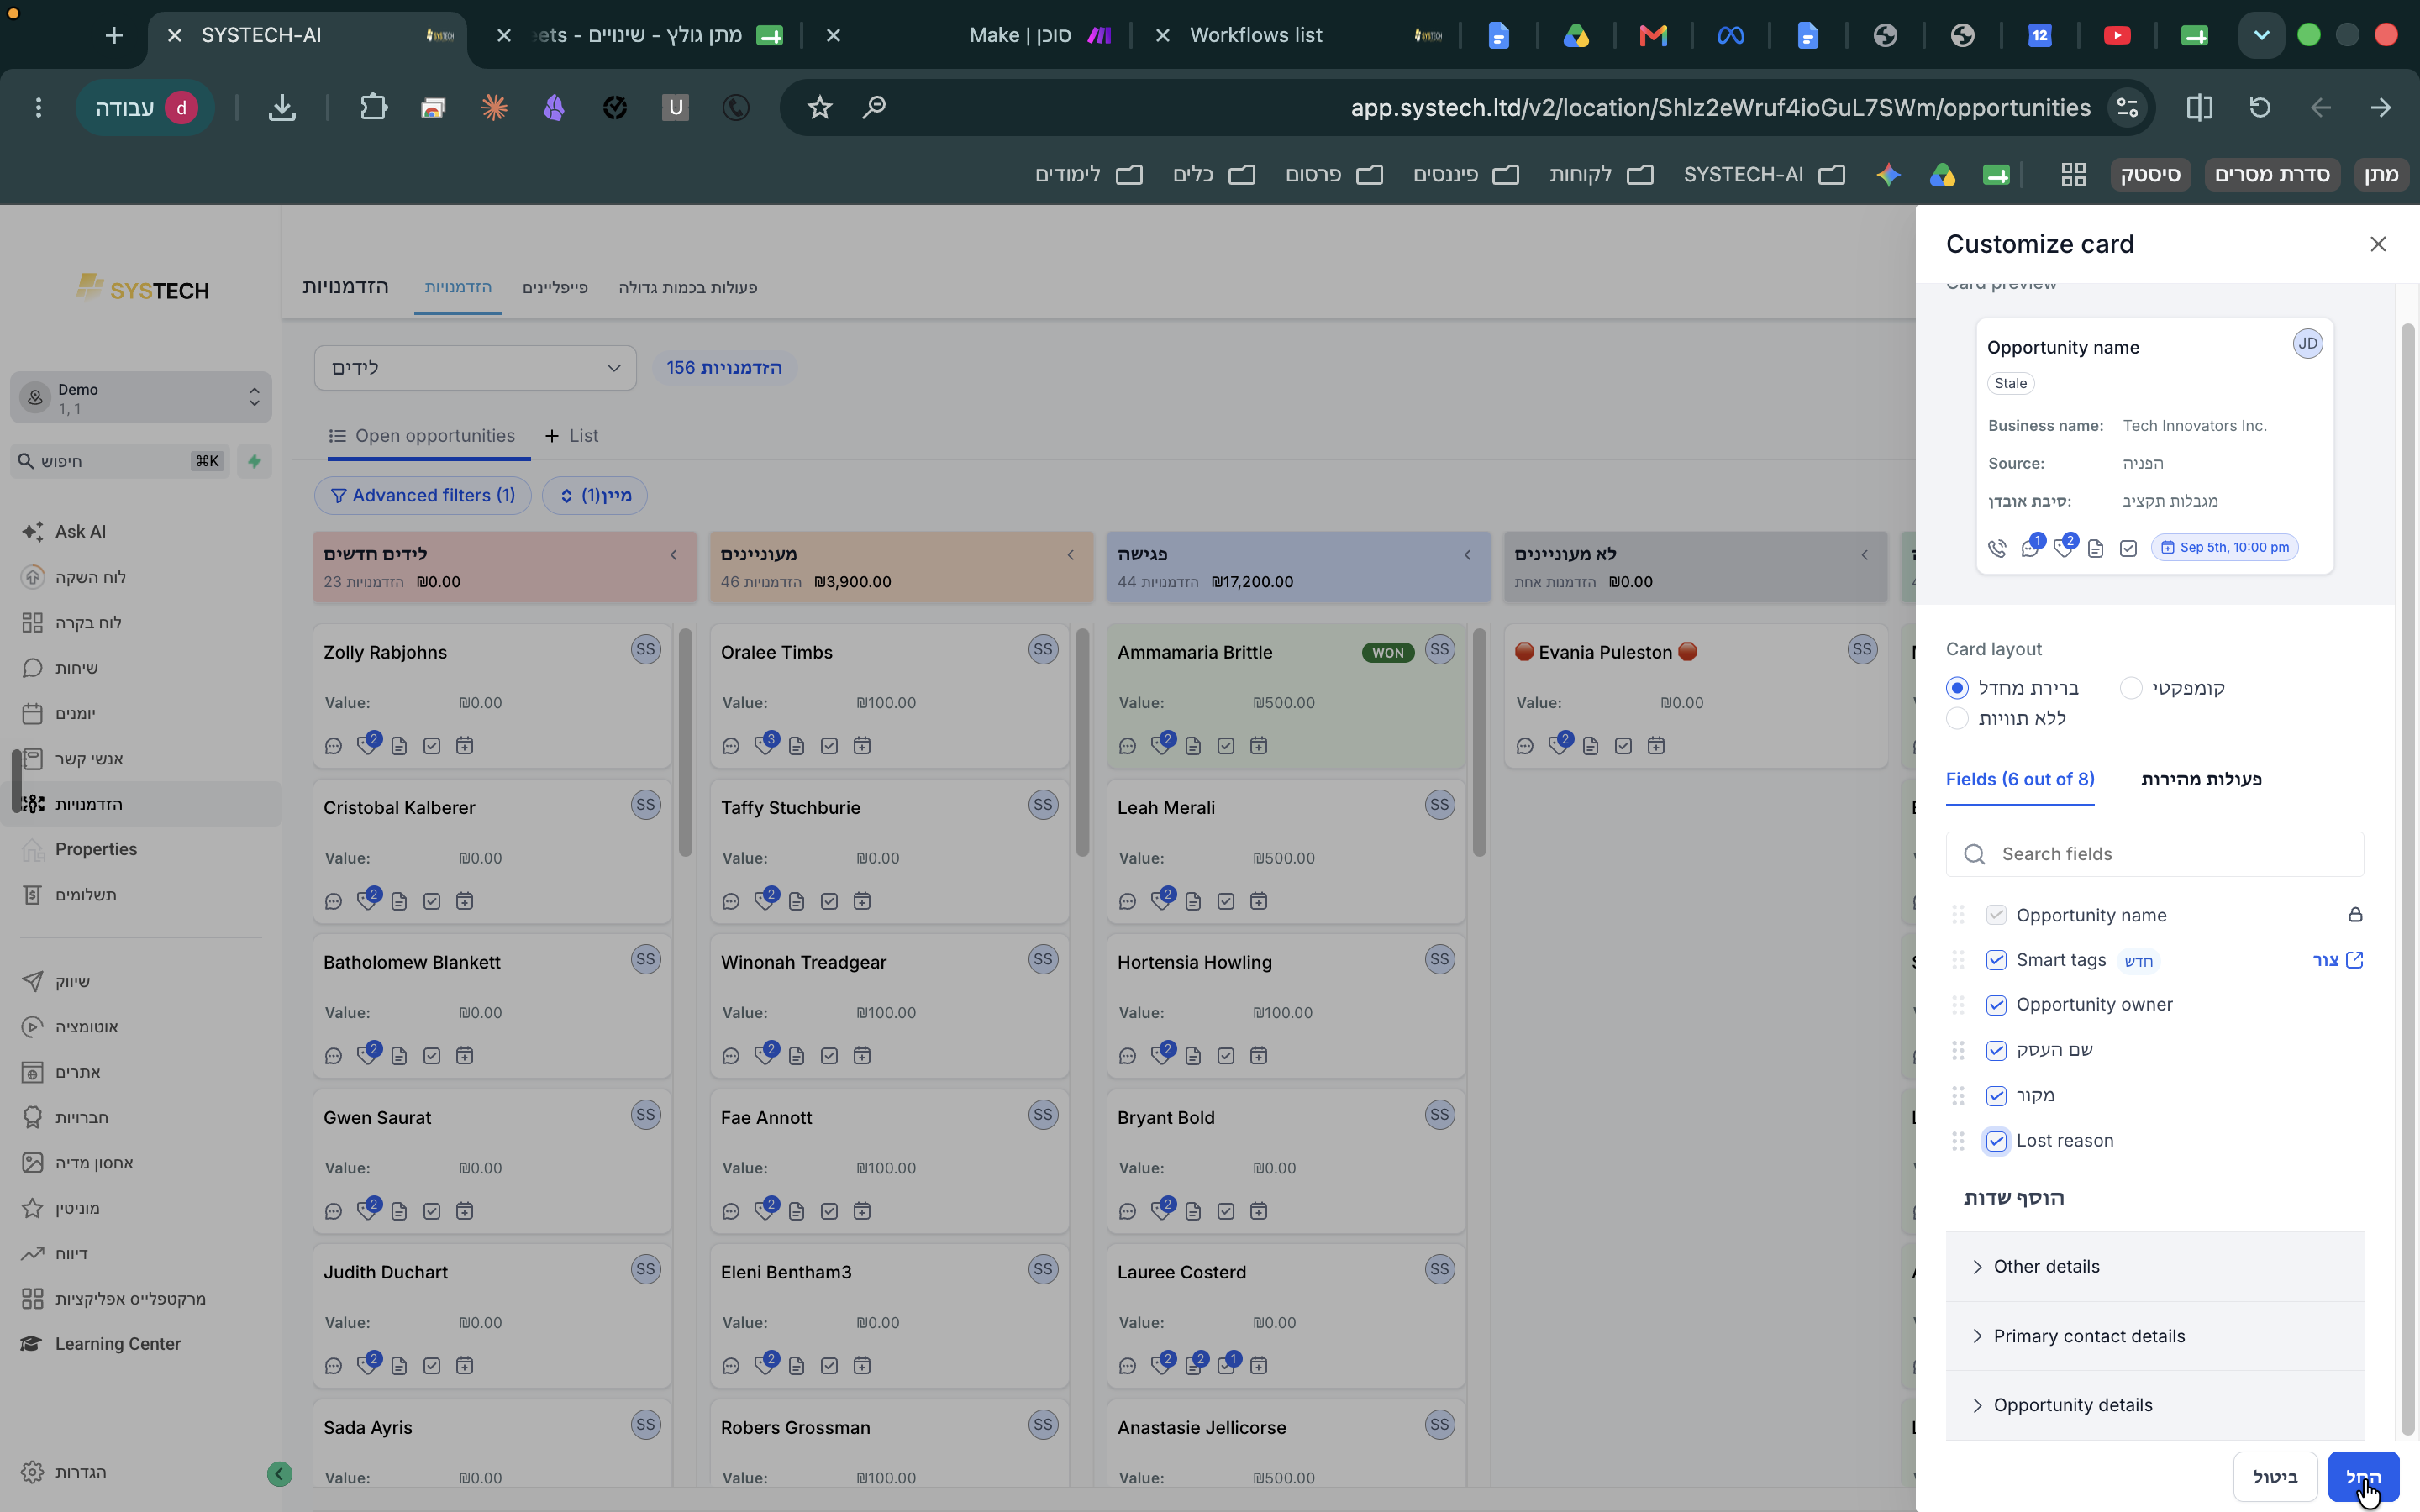Open שיווק marketing in sidebar
This screenshot has width=2420, height=1512.
point(56,982)
